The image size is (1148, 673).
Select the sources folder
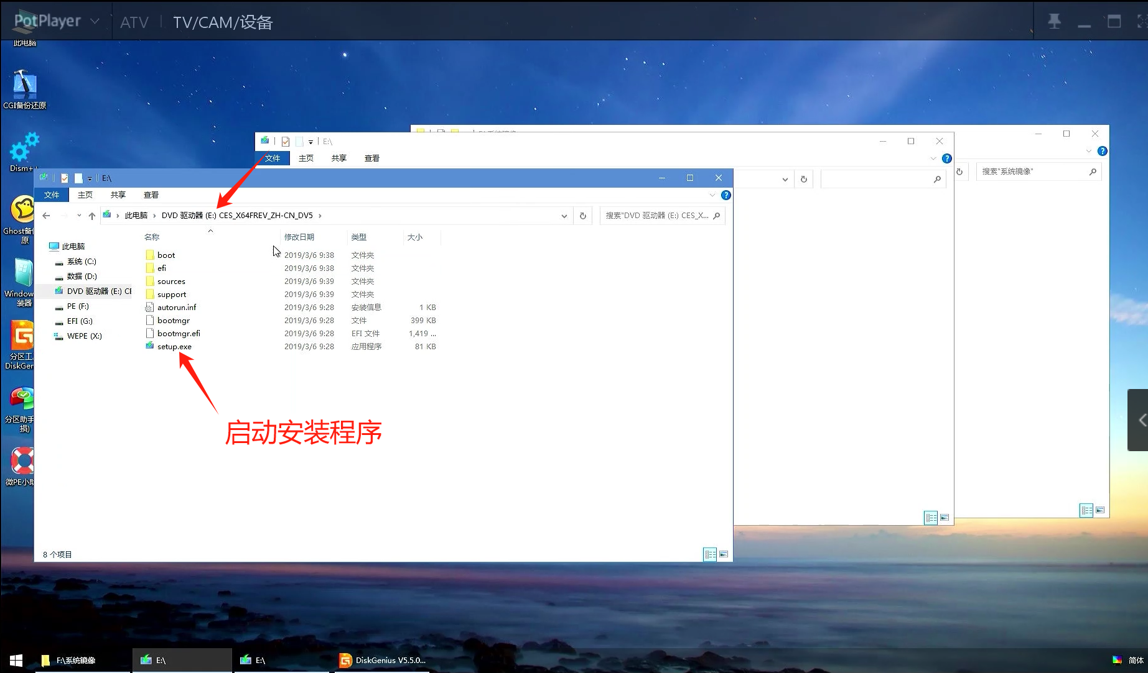tap(171, 282)
